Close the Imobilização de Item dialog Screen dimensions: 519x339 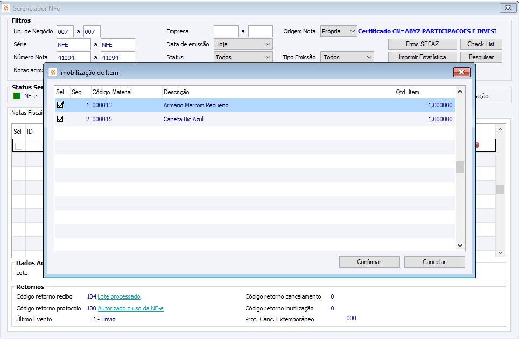[x=461, y=72]
